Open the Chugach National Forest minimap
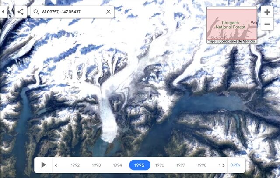Screen dimensions: 280x178 [x=232, y=24]
